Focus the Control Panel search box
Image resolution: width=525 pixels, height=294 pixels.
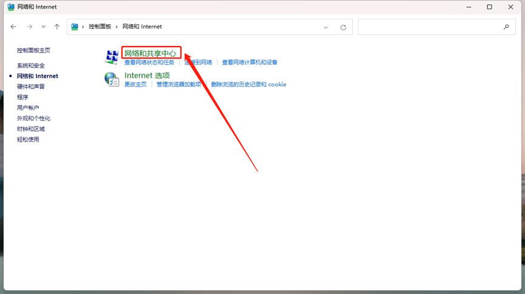[x=436, y=27]
